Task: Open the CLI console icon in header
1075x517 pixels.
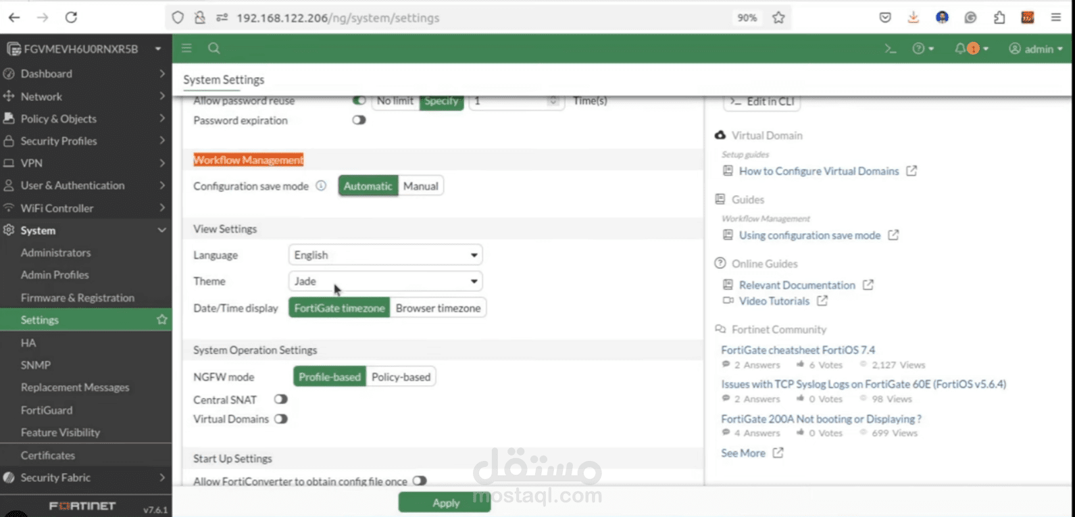Action: 891,49
